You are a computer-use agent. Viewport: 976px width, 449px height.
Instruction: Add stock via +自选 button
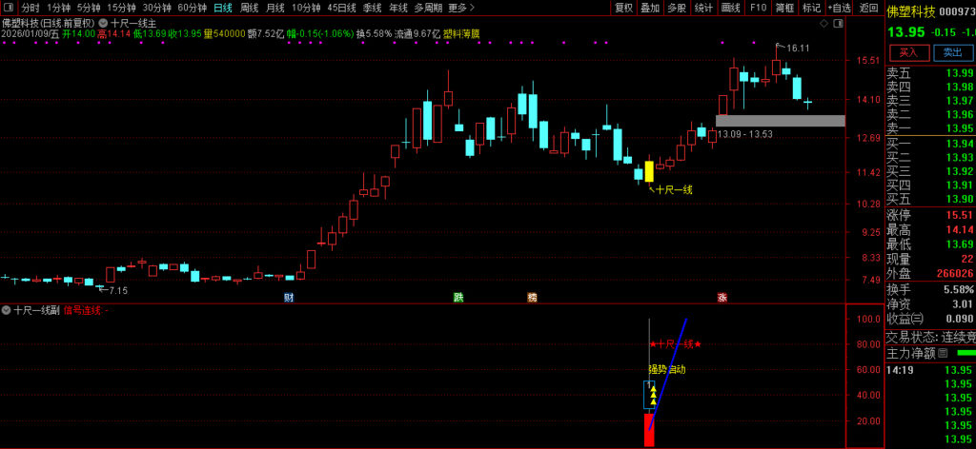(839, 8)
